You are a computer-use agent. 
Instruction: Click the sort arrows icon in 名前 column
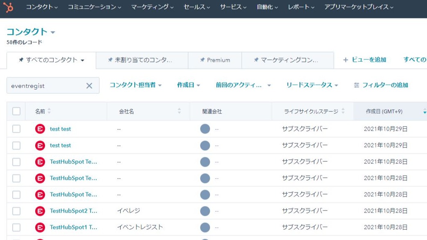tap(50, 111)
